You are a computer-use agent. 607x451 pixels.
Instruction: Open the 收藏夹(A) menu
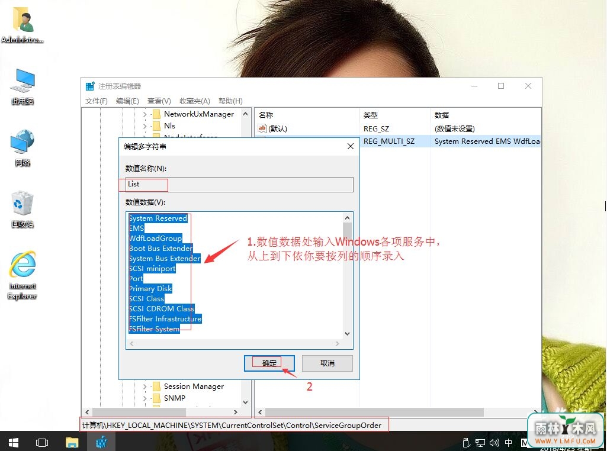(195, 101)
